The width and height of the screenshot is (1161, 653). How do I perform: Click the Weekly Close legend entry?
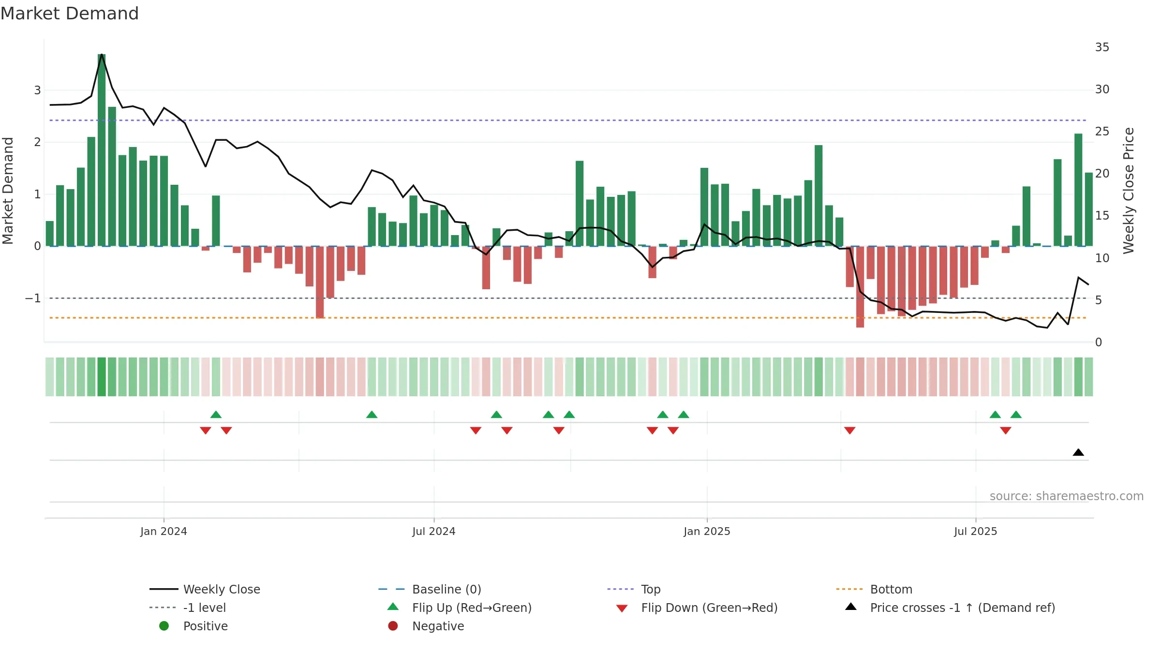205,589
